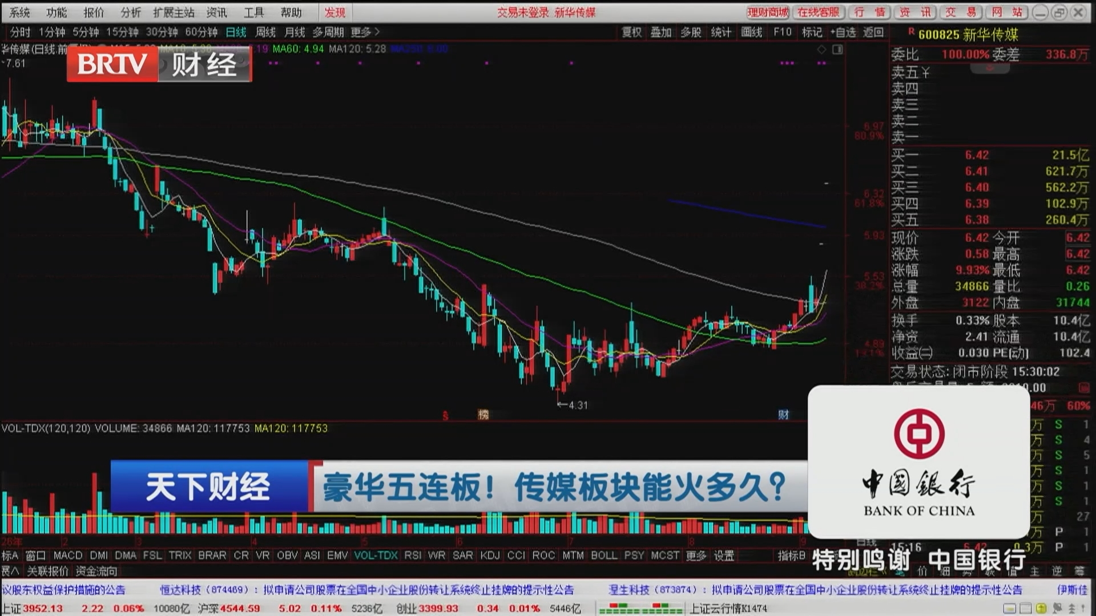1096x616 pixels.
Task: Click the 叠加 overlay toolbar item
Action: 661,33
